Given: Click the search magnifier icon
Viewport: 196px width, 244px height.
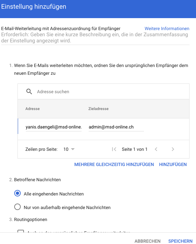Looking at the screenshot, I should pyautogui.click(x=29, y=92).
